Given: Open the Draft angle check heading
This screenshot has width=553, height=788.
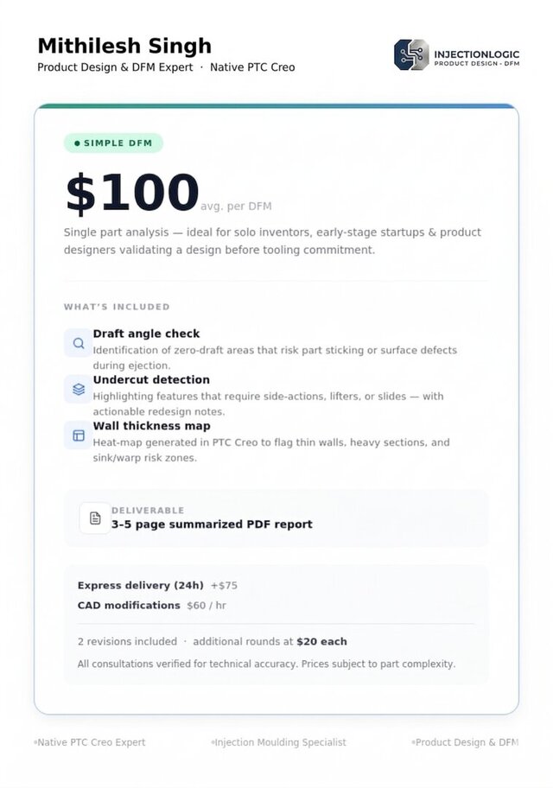Looking at the screenshot, I should (146, 334).
